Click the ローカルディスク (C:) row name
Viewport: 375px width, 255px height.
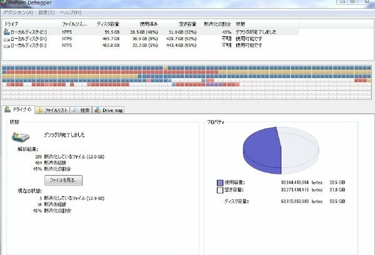[x=29, y=32]
